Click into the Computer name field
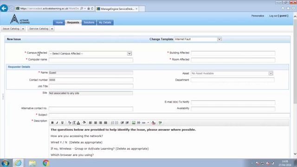This screenshot has height=167, width=297. pos(91,60)
